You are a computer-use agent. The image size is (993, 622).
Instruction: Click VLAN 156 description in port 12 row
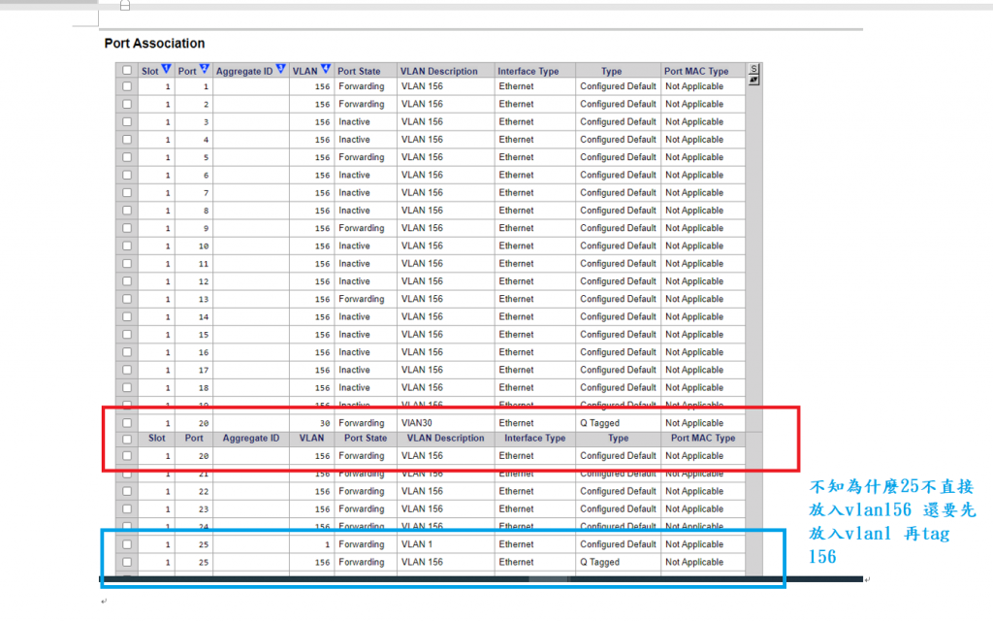tap(422, 281)
